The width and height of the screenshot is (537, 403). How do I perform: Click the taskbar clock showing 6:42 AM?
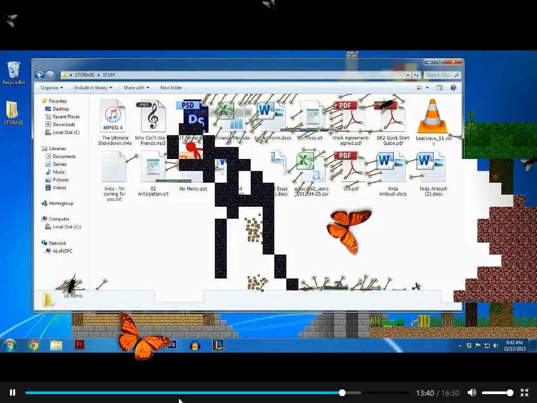[x=514, y=345]
